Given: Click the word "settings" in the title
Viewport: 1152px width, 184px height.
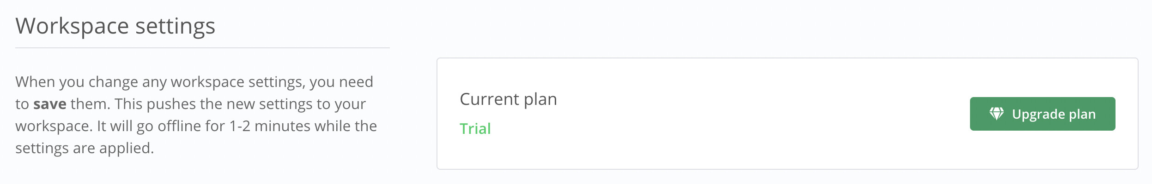Looking at the screenshot, I should point(176,26).
